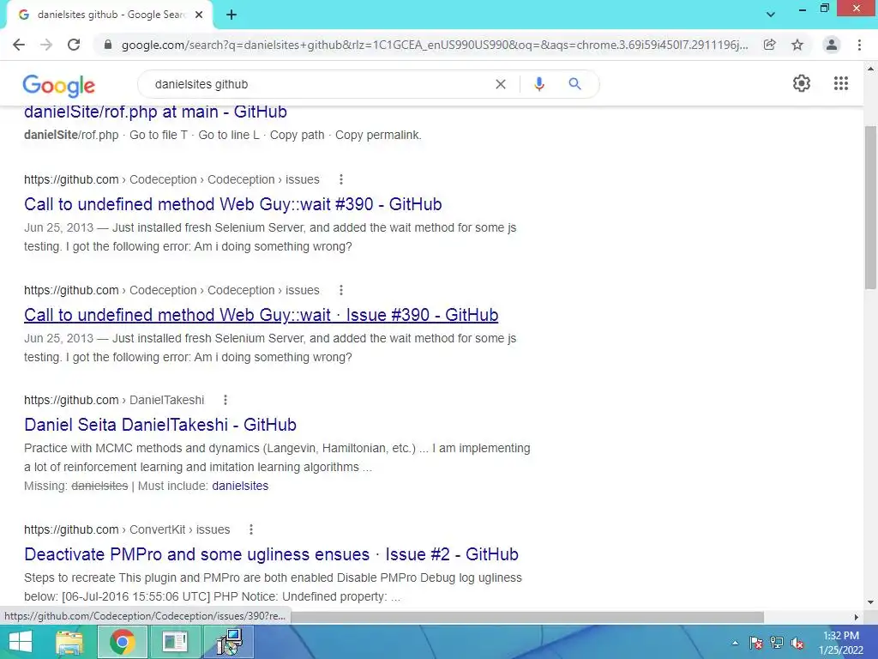Submit search with the magnifier icon
The image size is (878, 659).
click(574, 84)
